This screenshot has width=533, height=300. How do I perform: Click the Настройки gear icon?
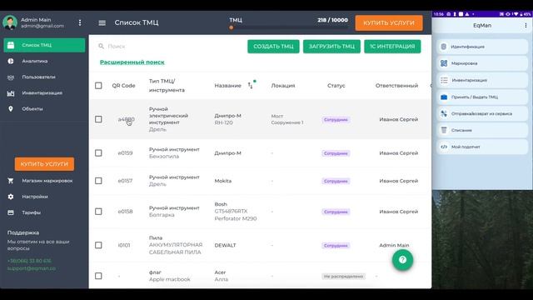11,197
